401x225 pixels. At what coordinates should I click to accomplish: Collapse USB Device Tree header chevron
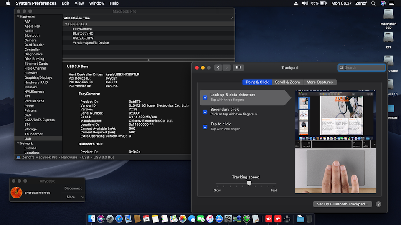(x=232, y=18)
